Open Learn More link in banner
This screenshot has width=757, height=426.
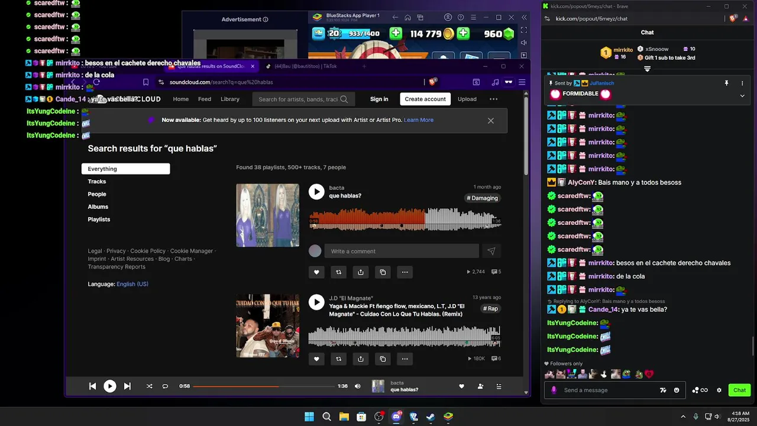tap(419, 120)
